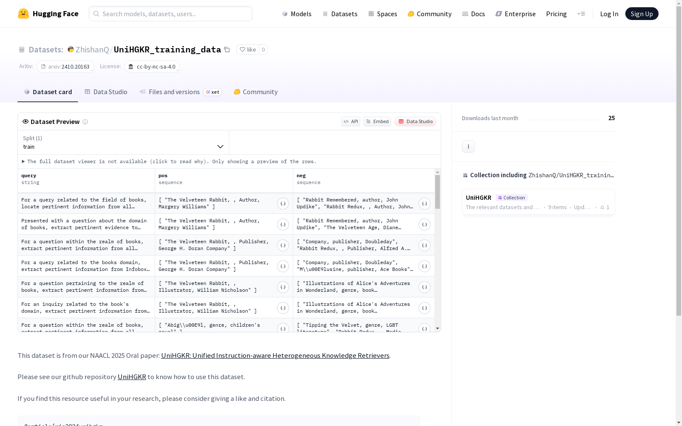Expand neg cell in 'question pertaining to the realm' row
Viewport: 682px width, 426px height.
point(425,287)
